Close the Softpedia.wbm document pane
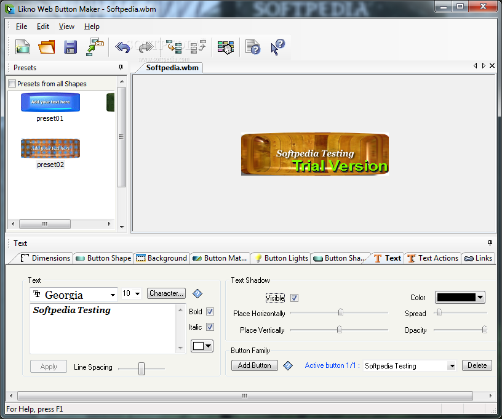Image resolution: width=502 pixels, height=419 pixels. 492,66
